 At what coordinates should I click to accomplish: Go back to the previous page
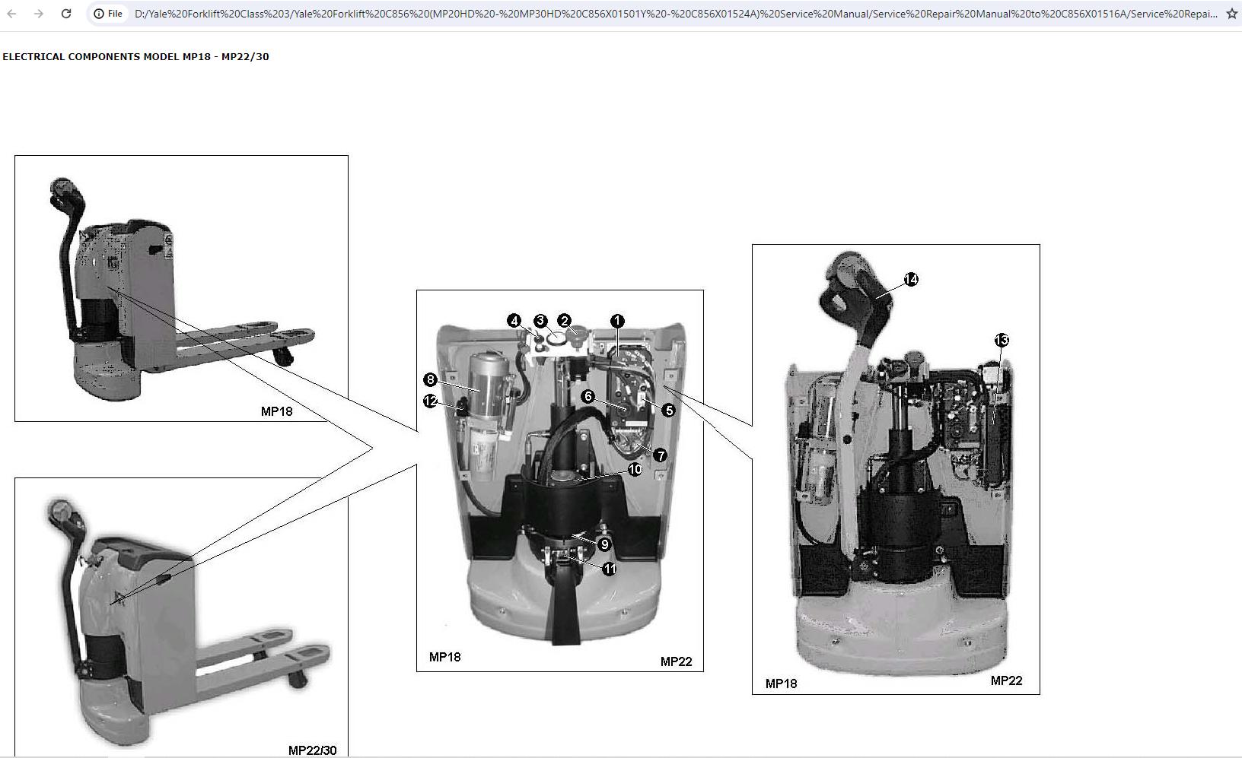[12, 14]
